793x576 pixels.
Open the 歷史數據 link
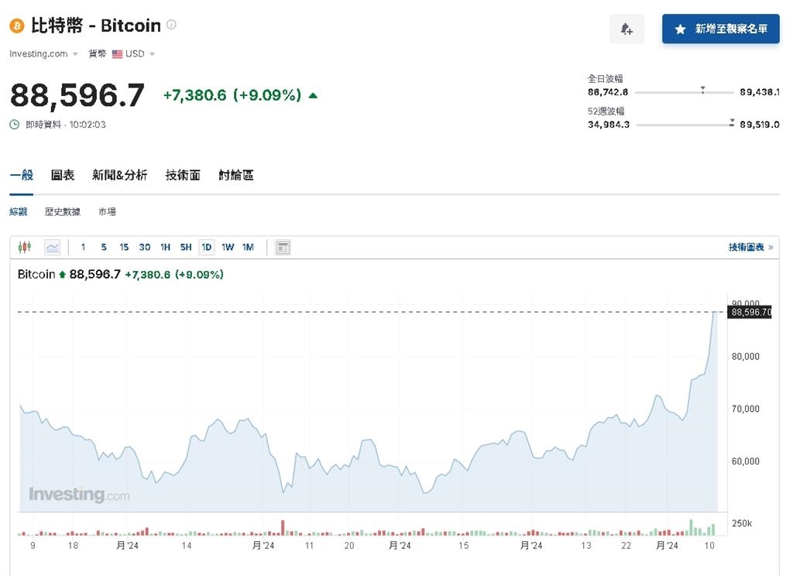[x=62, y=211]
